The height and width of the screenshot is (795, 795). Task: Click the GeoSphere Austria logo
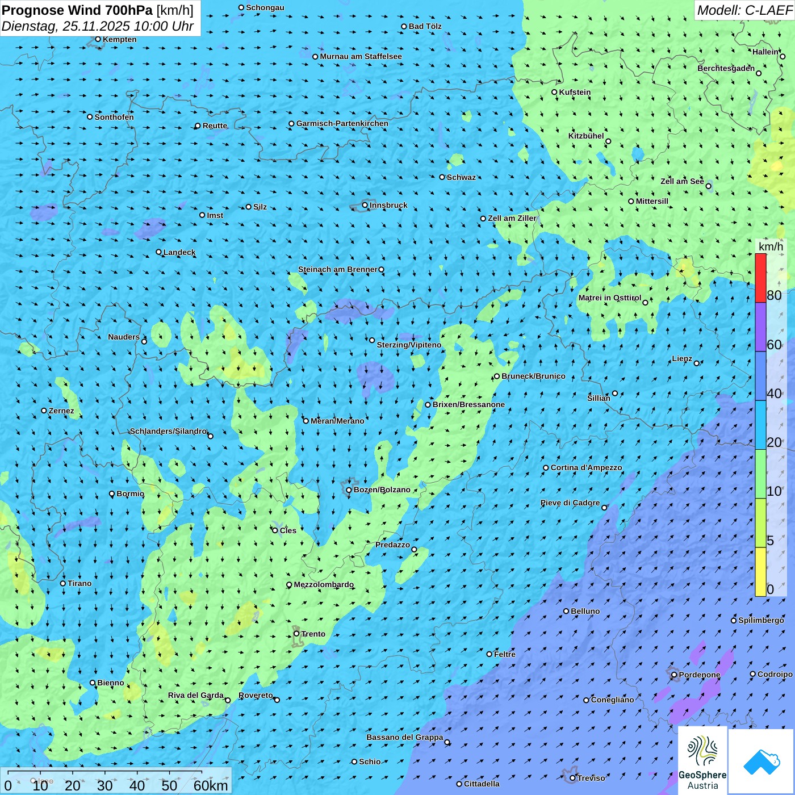tap(702, 760)
